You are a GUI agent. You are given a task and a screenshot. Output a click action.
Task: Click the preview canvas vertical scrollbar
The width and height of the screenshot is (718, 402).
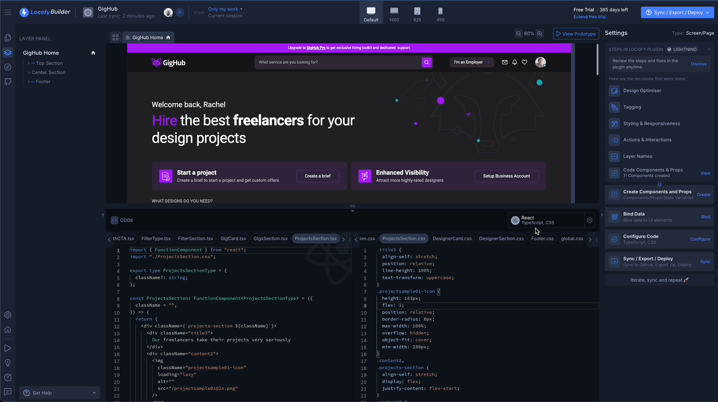pos(597,59)
